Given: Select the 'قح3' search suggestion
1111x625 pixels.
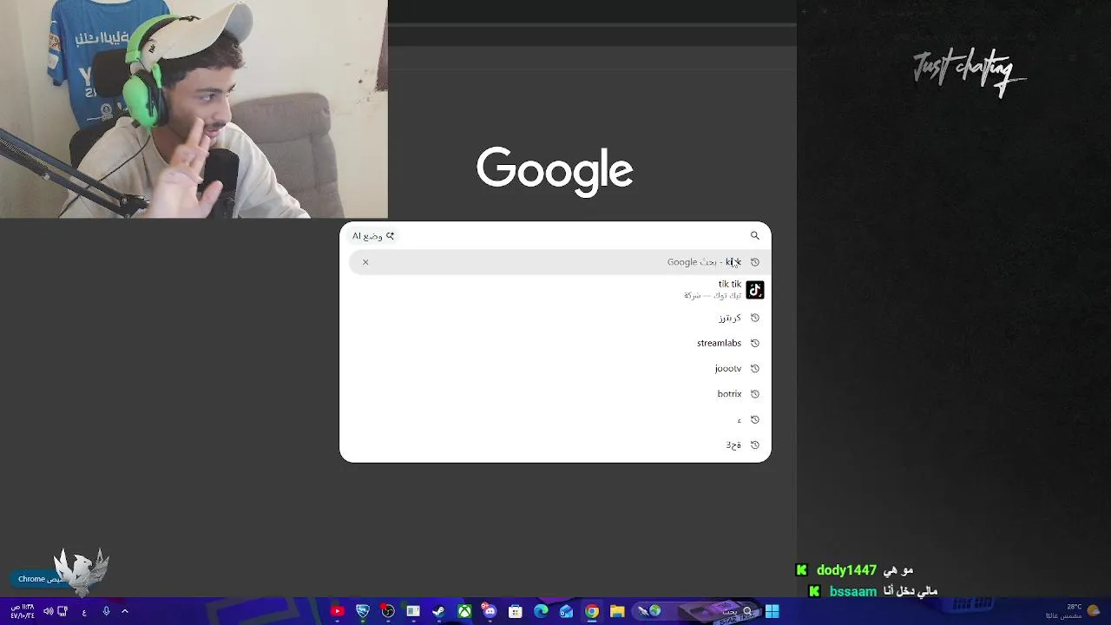Looking at the screenshot, I should coord(555,444).
